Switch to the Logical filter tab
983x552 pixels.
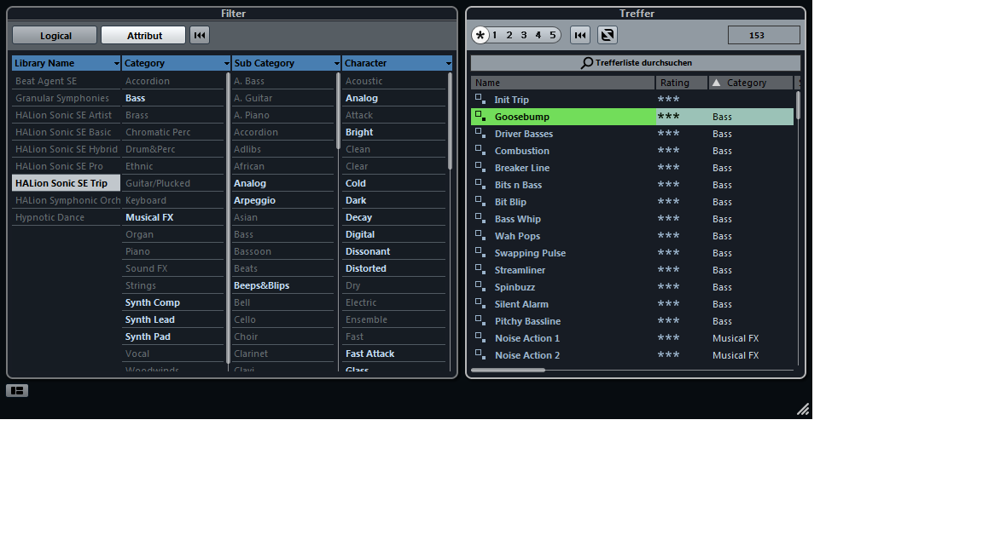(x=55, y=36)
